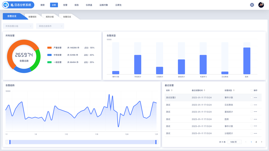Click 共 11 条 total text
This screenshot has width=269, height=151.
(222, 142)
